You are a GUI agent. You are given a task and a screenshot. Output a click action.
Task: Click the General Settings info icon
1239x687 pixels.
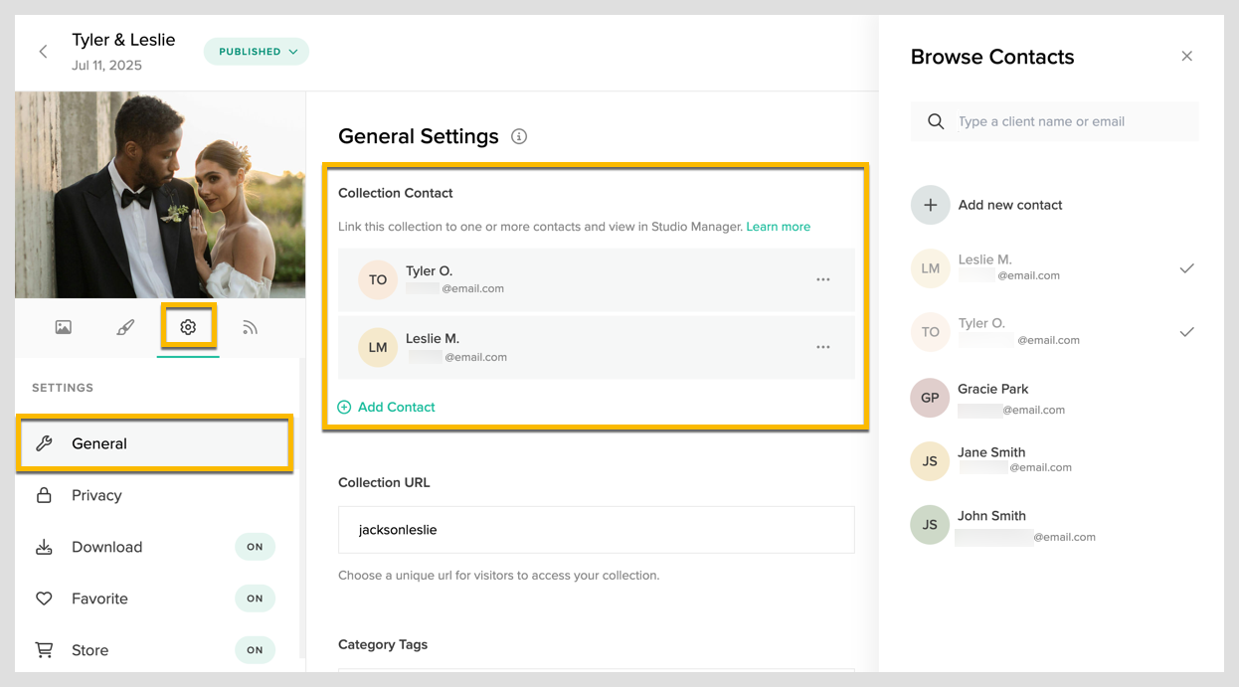click(519, 136)
